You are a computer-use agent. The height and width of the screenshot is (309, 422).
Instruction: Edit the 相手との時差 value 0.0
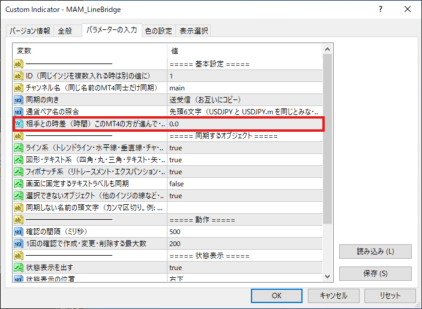point(245,124)
